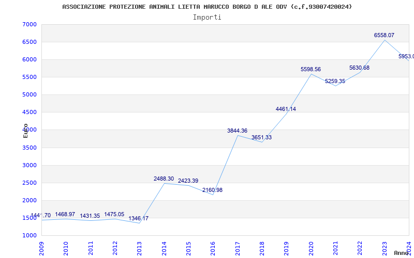Click the 1346.17 lowest value label
Image resolution: width=414 pixels, height=258 pixels.
[x=138, y=218]
